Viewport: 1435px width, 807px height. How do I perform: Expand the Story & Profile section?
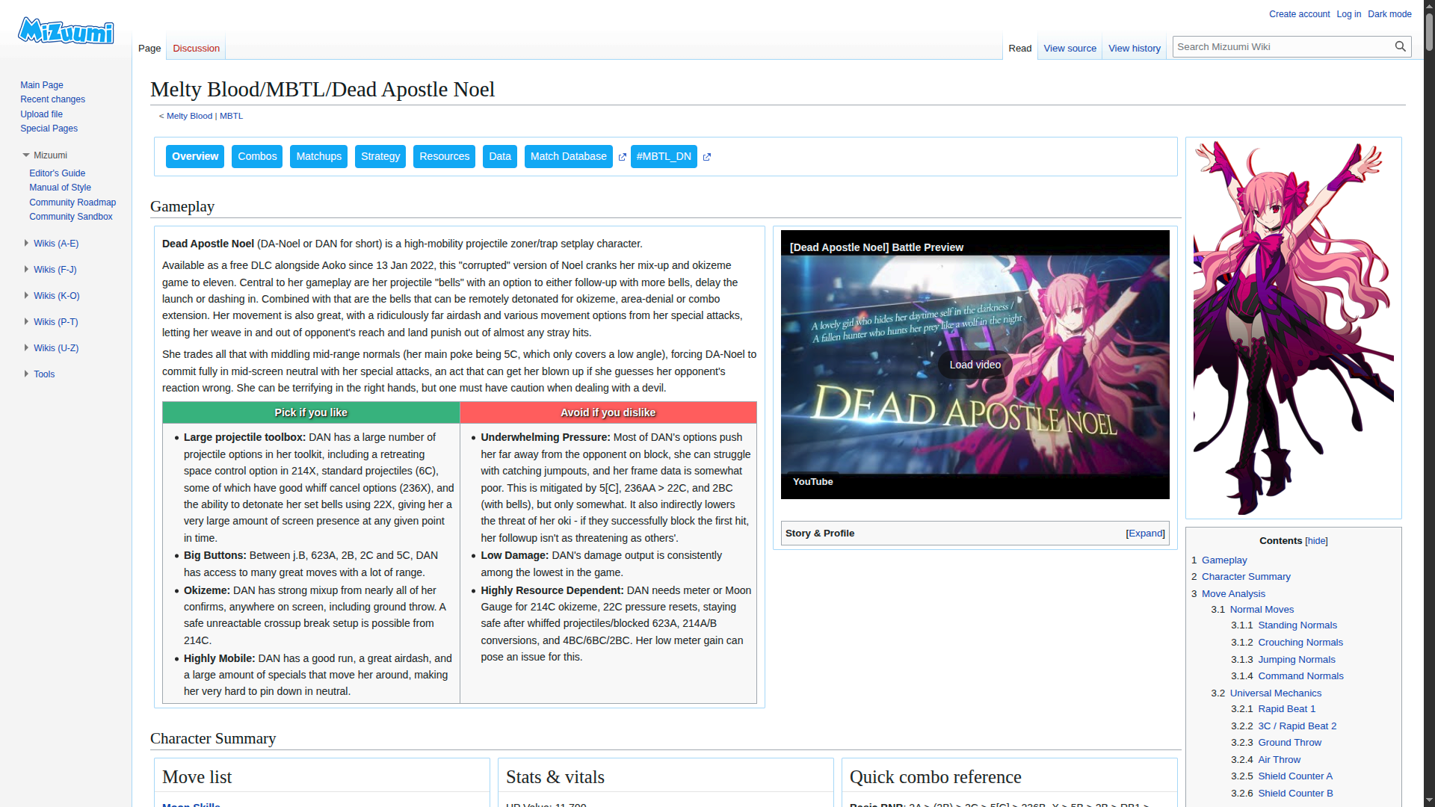click(x=1145, y=534)
